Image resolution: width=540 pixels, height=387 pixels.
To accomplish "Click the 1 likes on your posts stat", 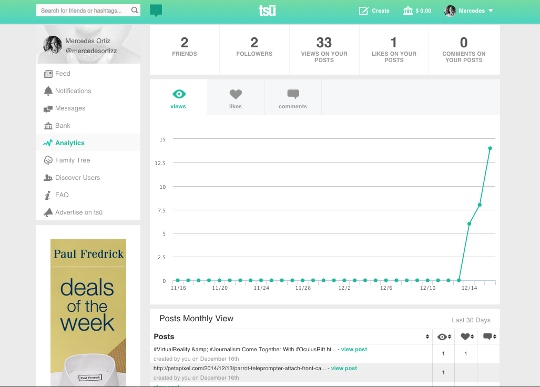I will click(394, 49).
